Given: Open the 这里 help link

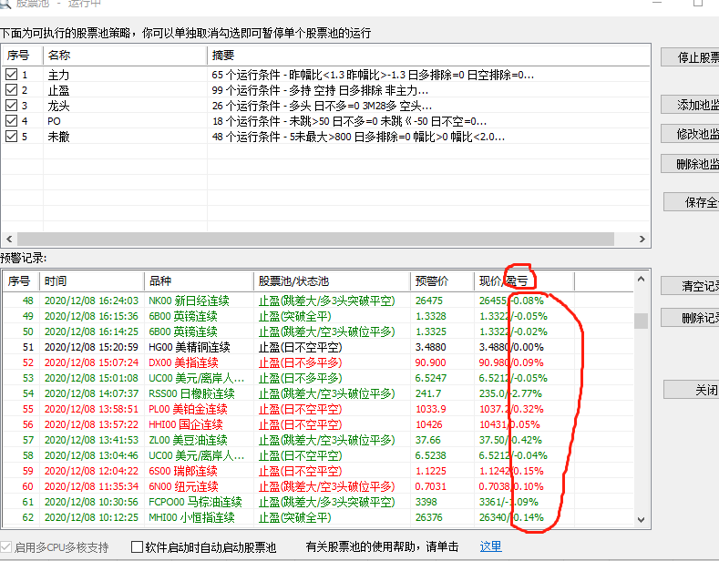Looking at the screenshot, I should (x=490, y=547).
